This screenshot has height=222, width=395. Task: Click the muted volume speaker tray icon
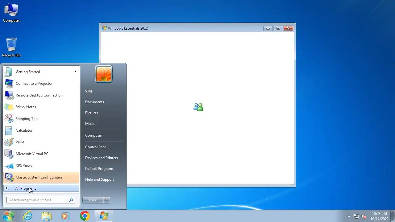364,216
